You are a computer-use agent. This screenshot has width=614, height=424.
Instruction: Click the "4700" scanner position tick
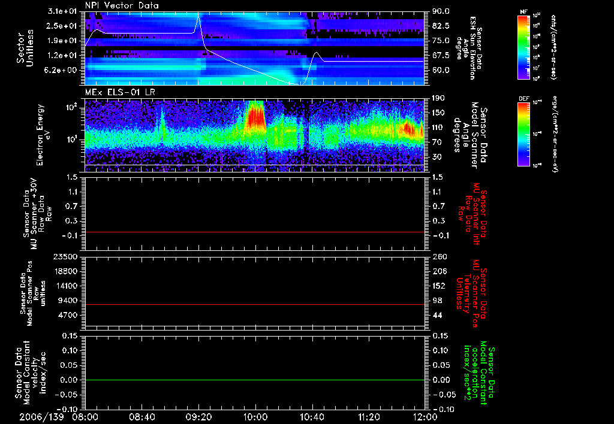(x=69, y=315)
